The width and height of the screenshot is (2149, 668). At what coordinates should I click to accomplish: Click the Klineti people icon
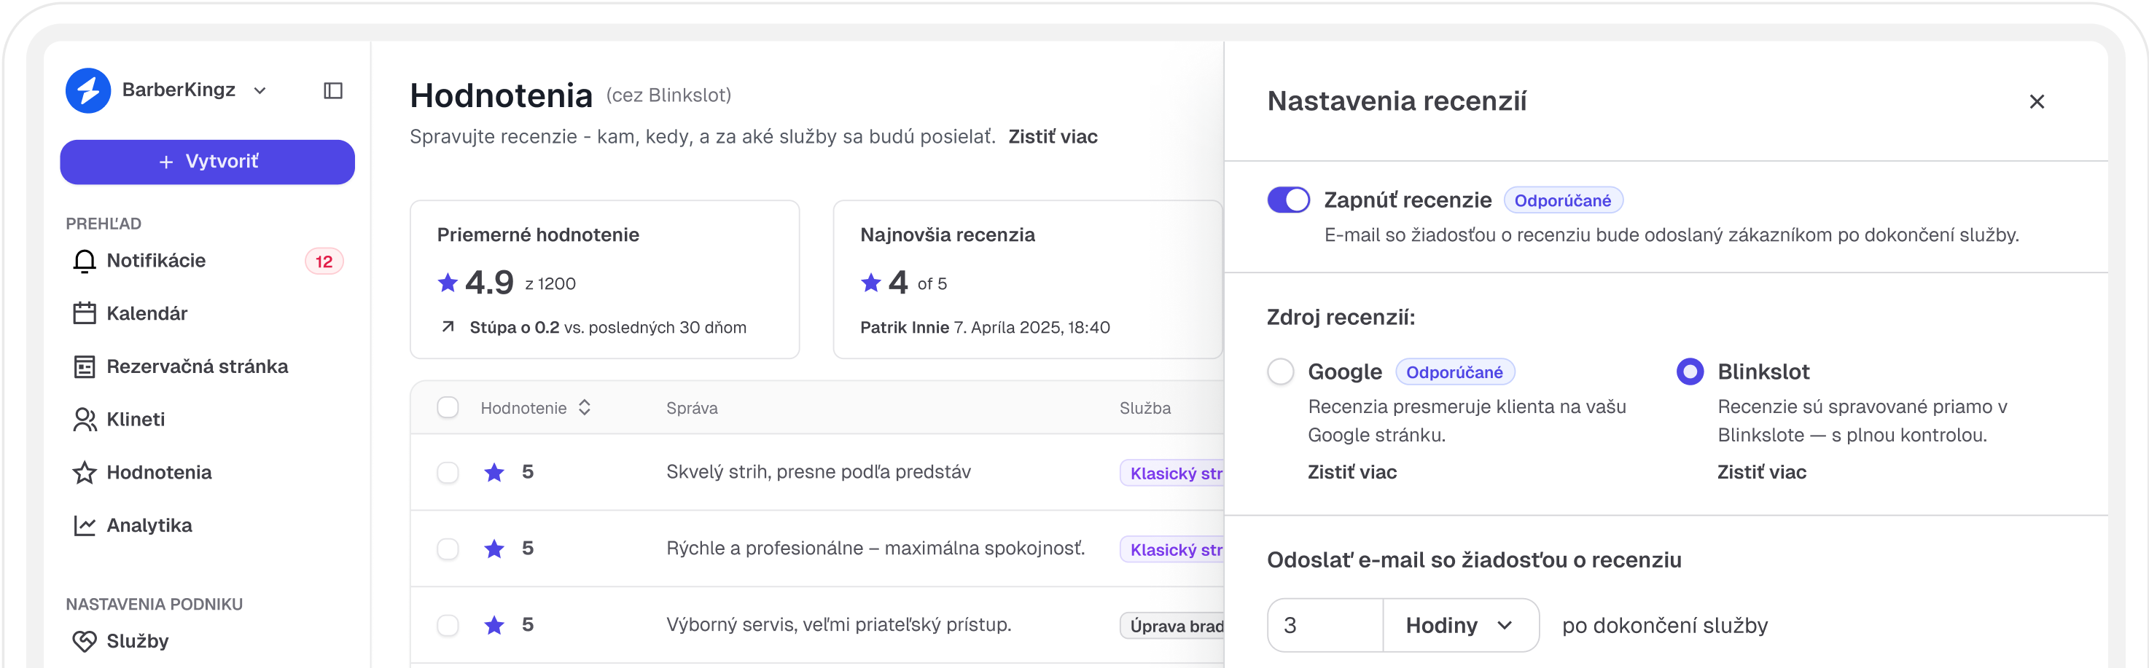click(x=85, y=420)
